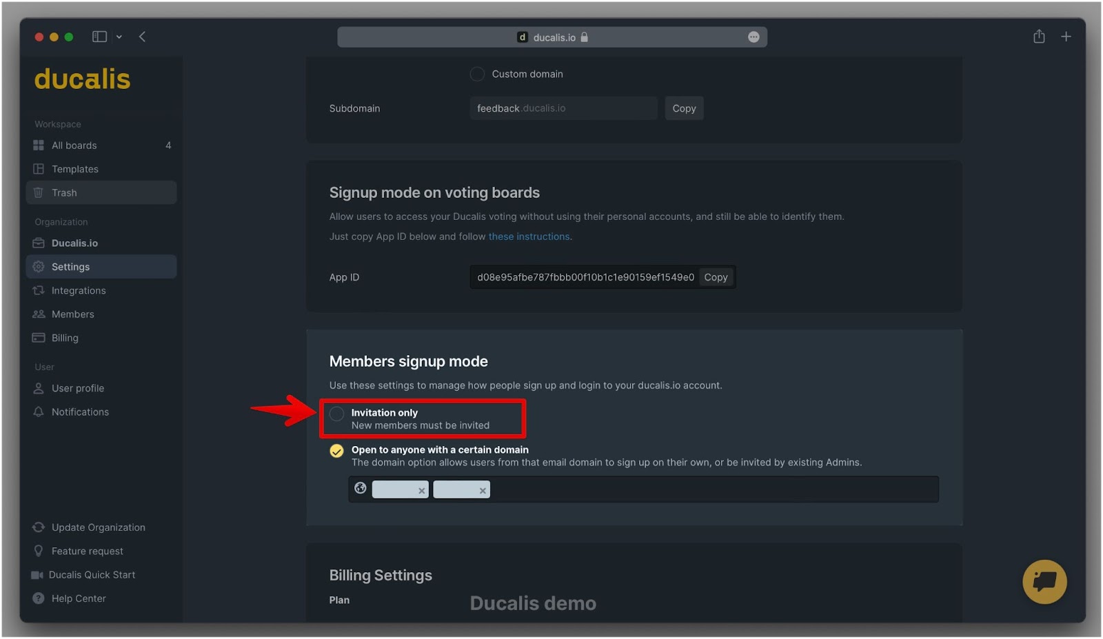The image size is (1103, 639).
Task: Click the Safari share icon
Action: (1038, 37)
